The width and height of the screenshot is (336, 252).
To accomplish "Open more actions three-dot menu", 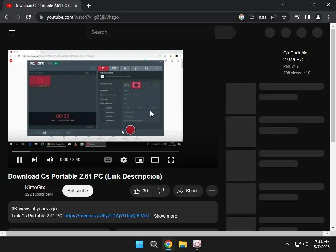I will [212, 191].
